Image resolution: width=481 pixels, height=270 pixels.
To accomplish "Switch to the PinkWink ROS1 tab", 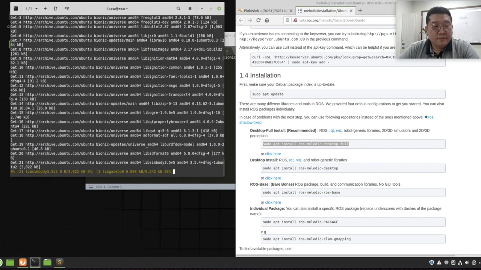I will click(x=265, y=10).
